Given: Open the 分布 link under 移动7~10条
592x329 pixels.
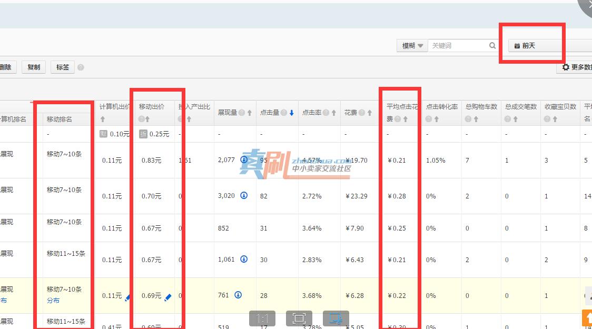Looking at the screenshot, I should (53, 301).
